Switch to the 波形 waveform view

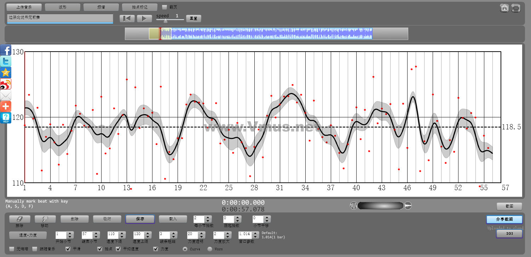62,7
